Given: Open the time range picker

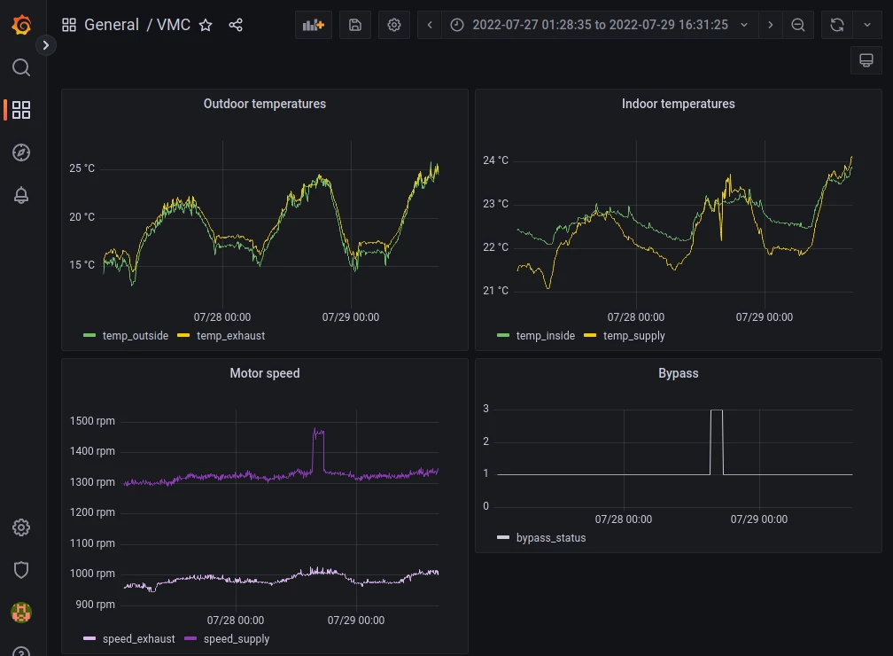Looking at the screenshot, I should (600, 25).
